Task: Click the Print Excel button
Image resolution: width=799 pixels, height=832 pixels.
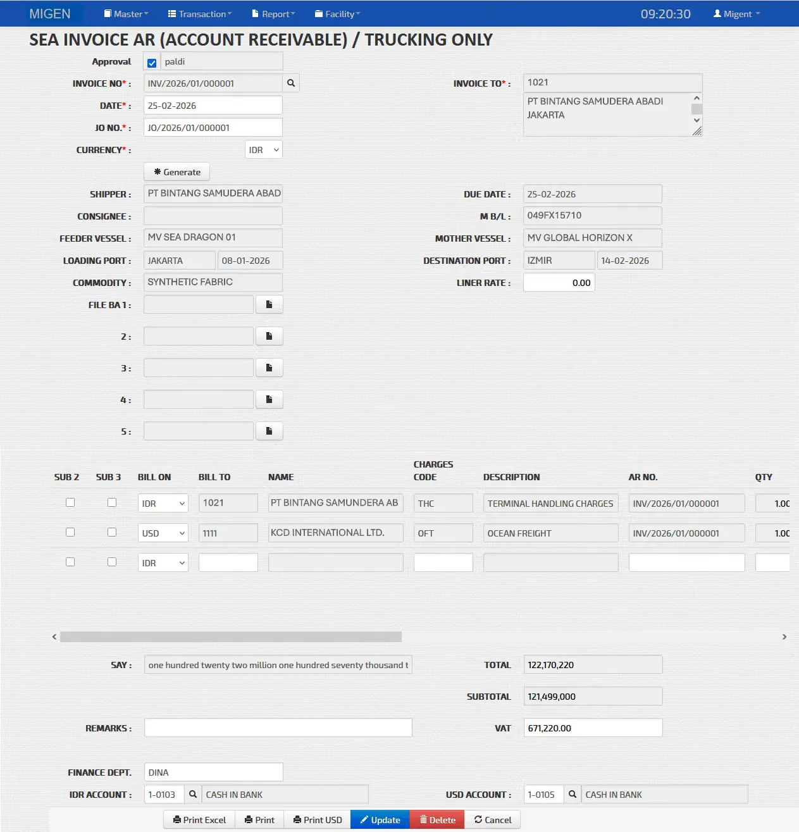Action: [199, 820]
